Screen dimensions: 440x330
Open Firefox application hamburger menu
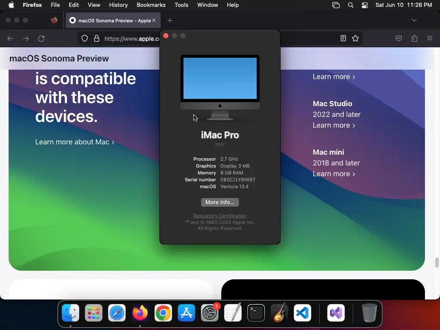pos(430,38)
